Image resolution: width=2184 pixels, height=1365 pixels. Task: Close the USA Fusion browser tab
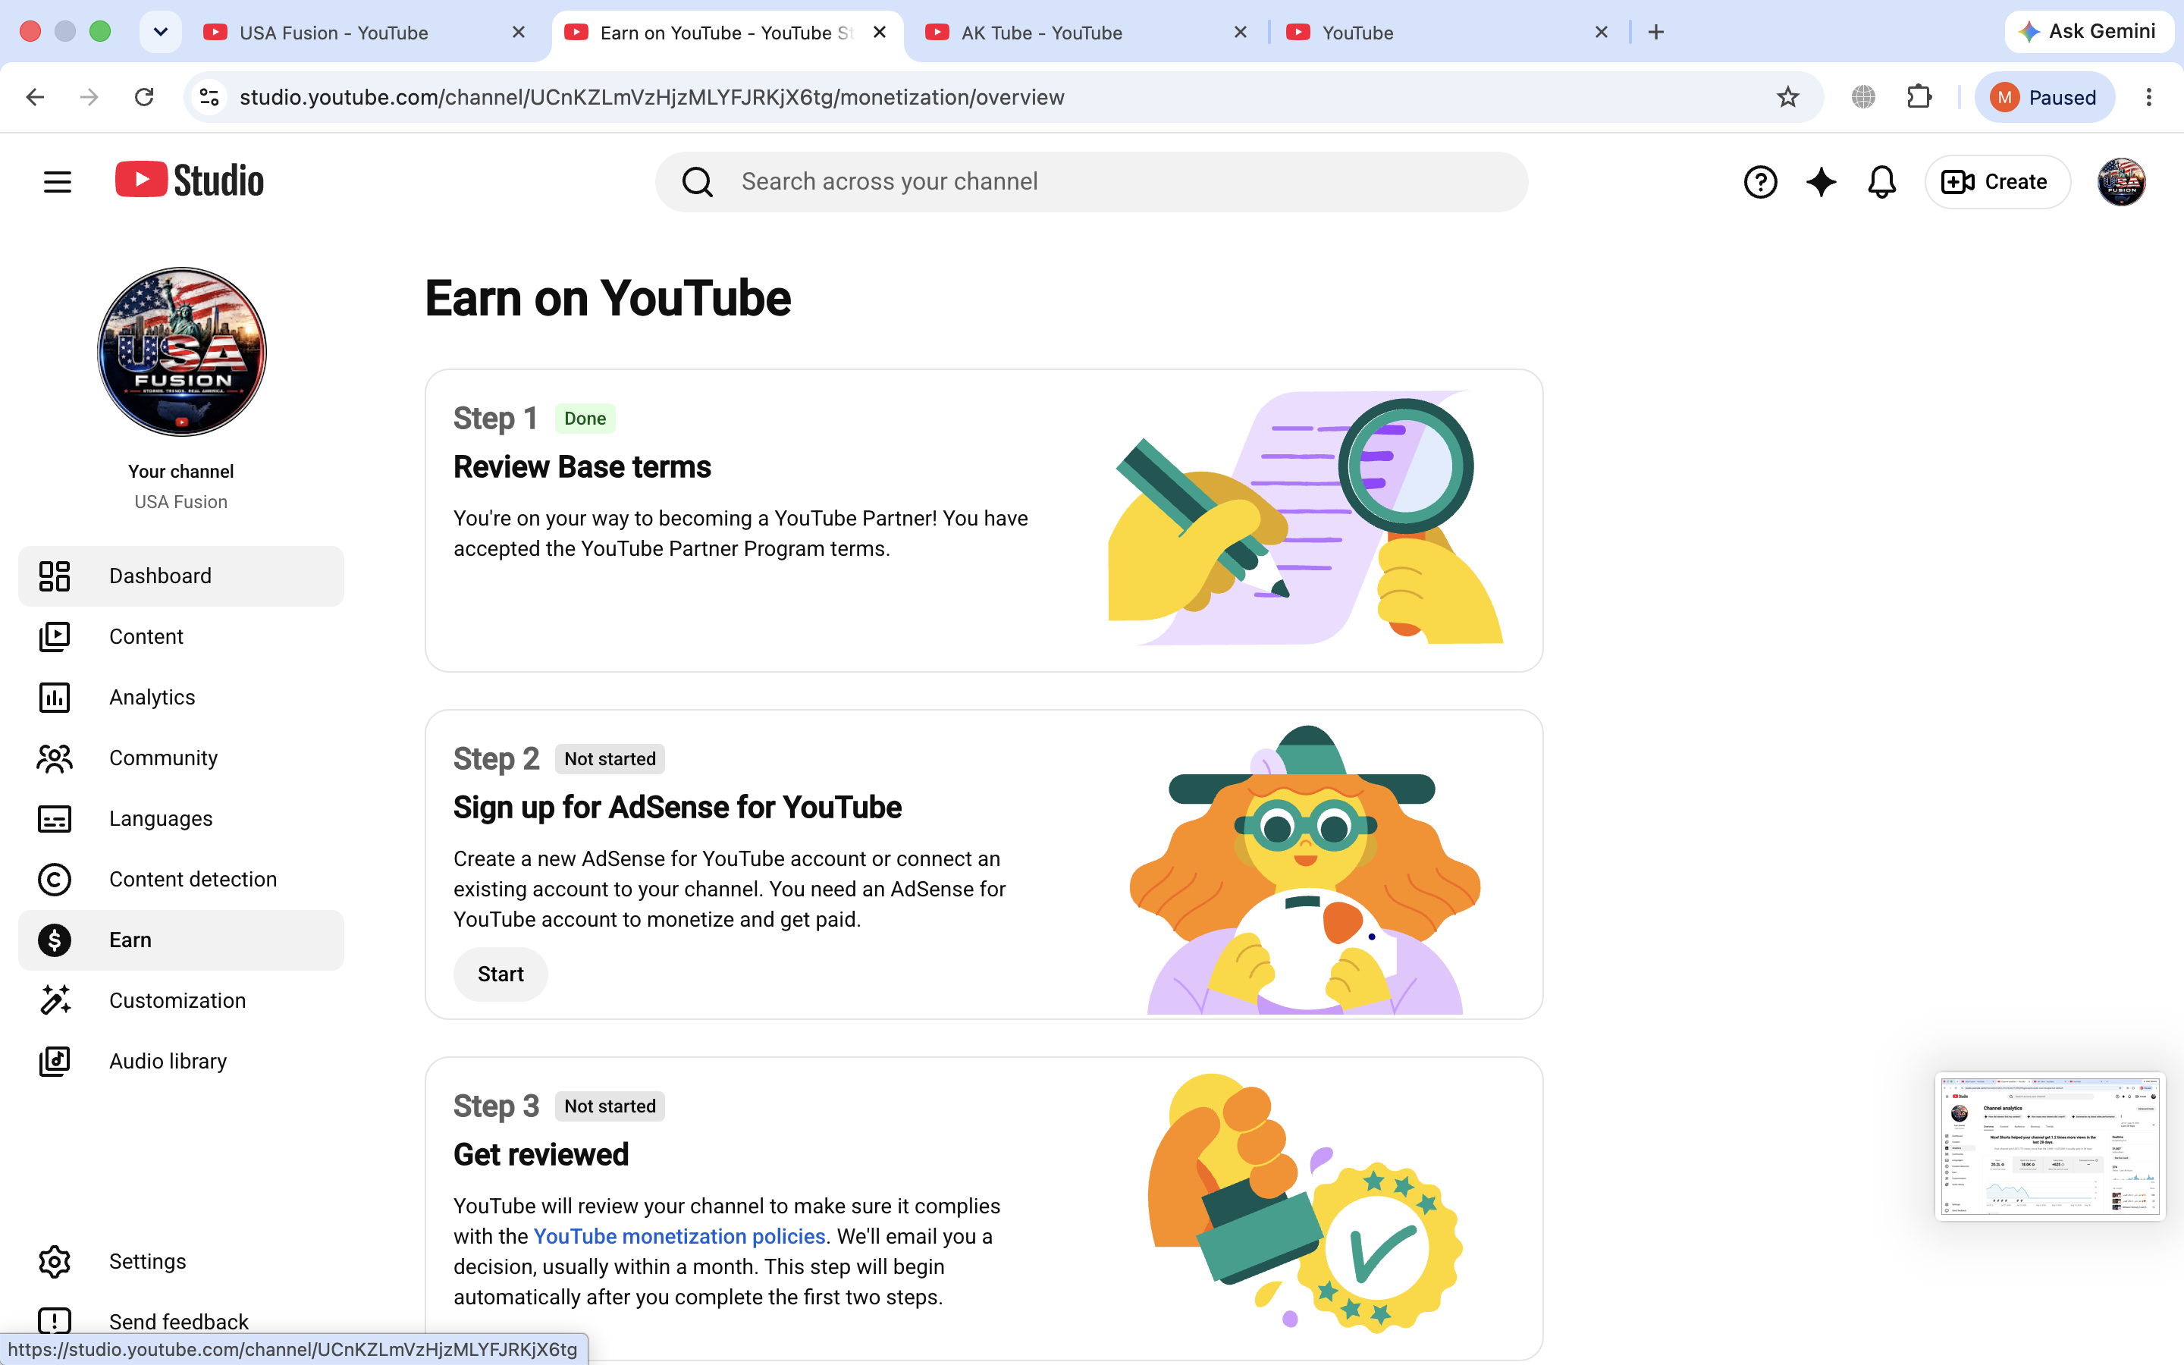(x=519, y=33)
